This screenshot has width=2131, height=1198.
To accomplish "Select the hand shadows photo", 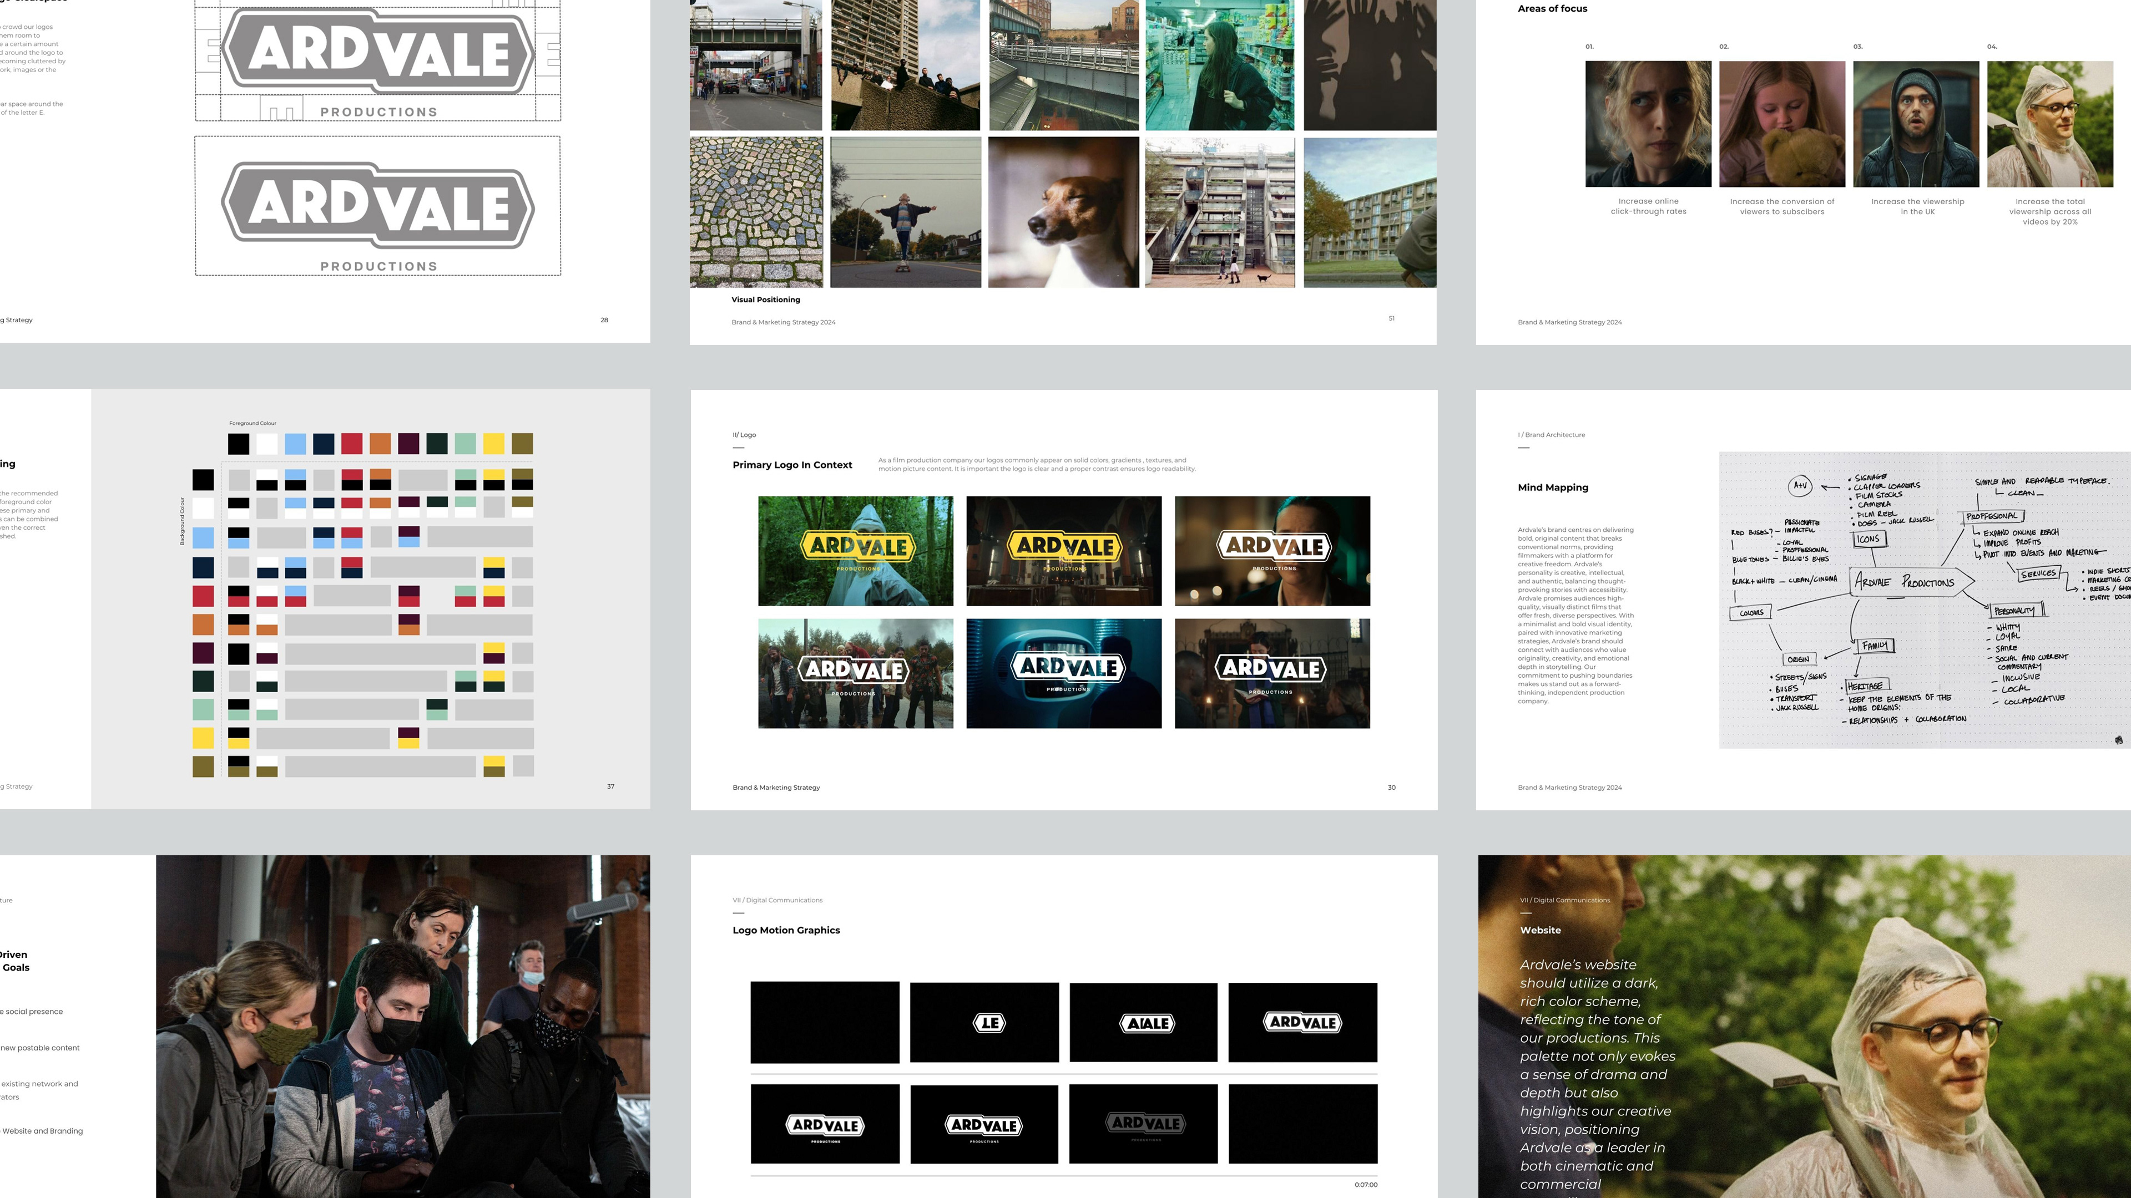I will click(x=1370, y=65).
